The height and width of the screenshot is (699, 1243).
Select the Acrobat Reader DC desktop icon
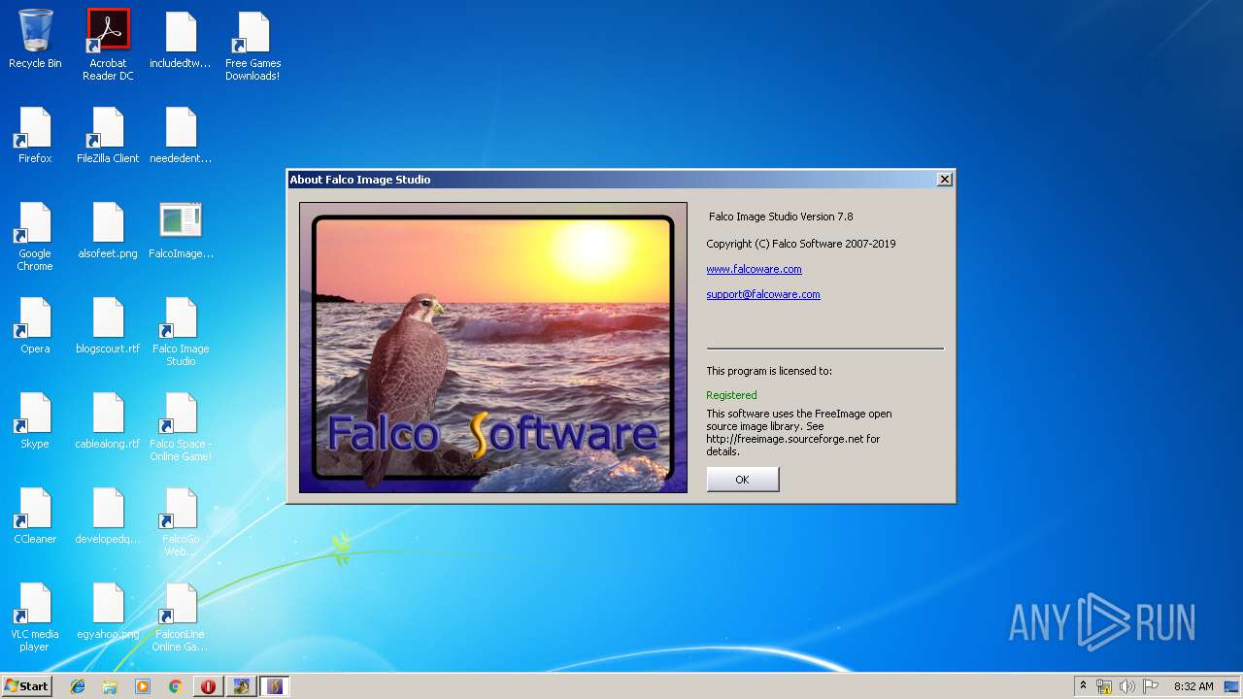tap(108, 45)
